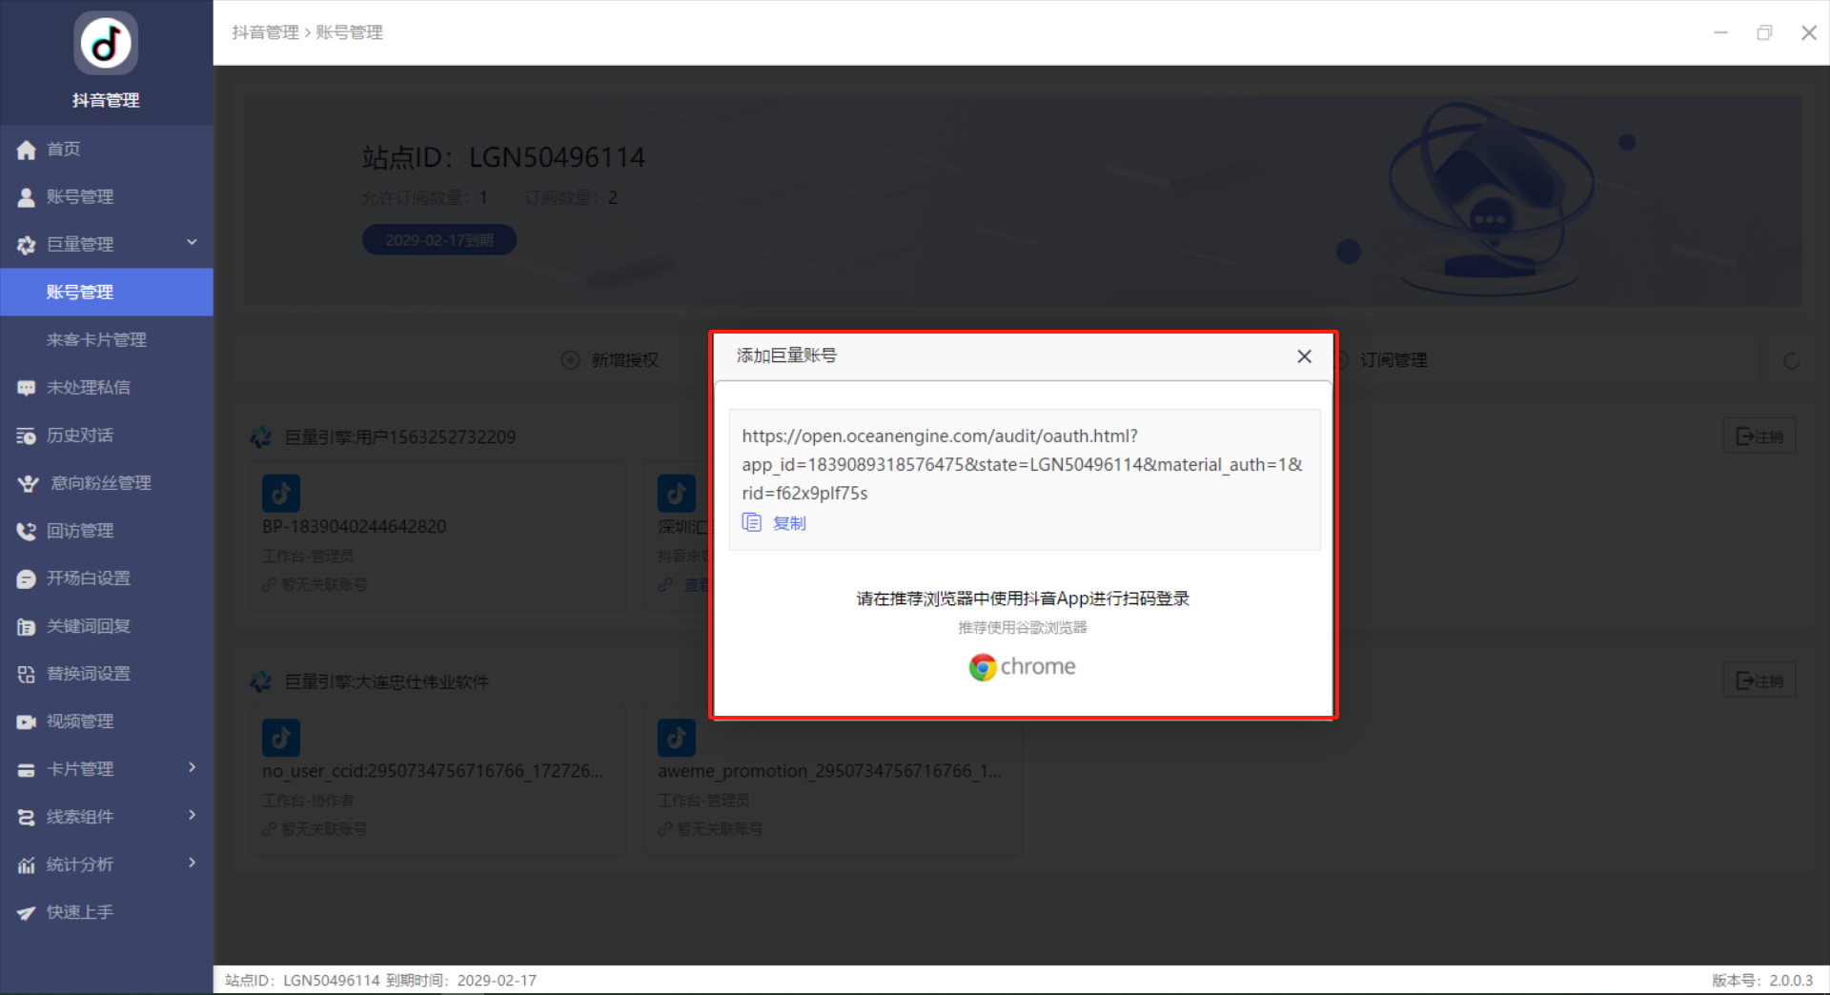
Task: Click the Douyin logo at sidebar top
Action: [106, 44]
